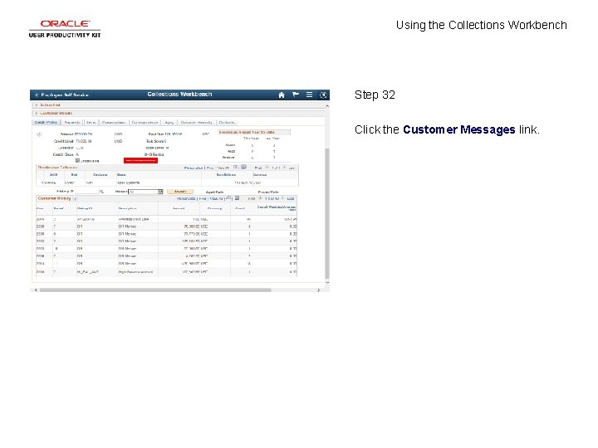Expand the Action List section
This screenshot has height=448, width=598.
tap(37, 105)
